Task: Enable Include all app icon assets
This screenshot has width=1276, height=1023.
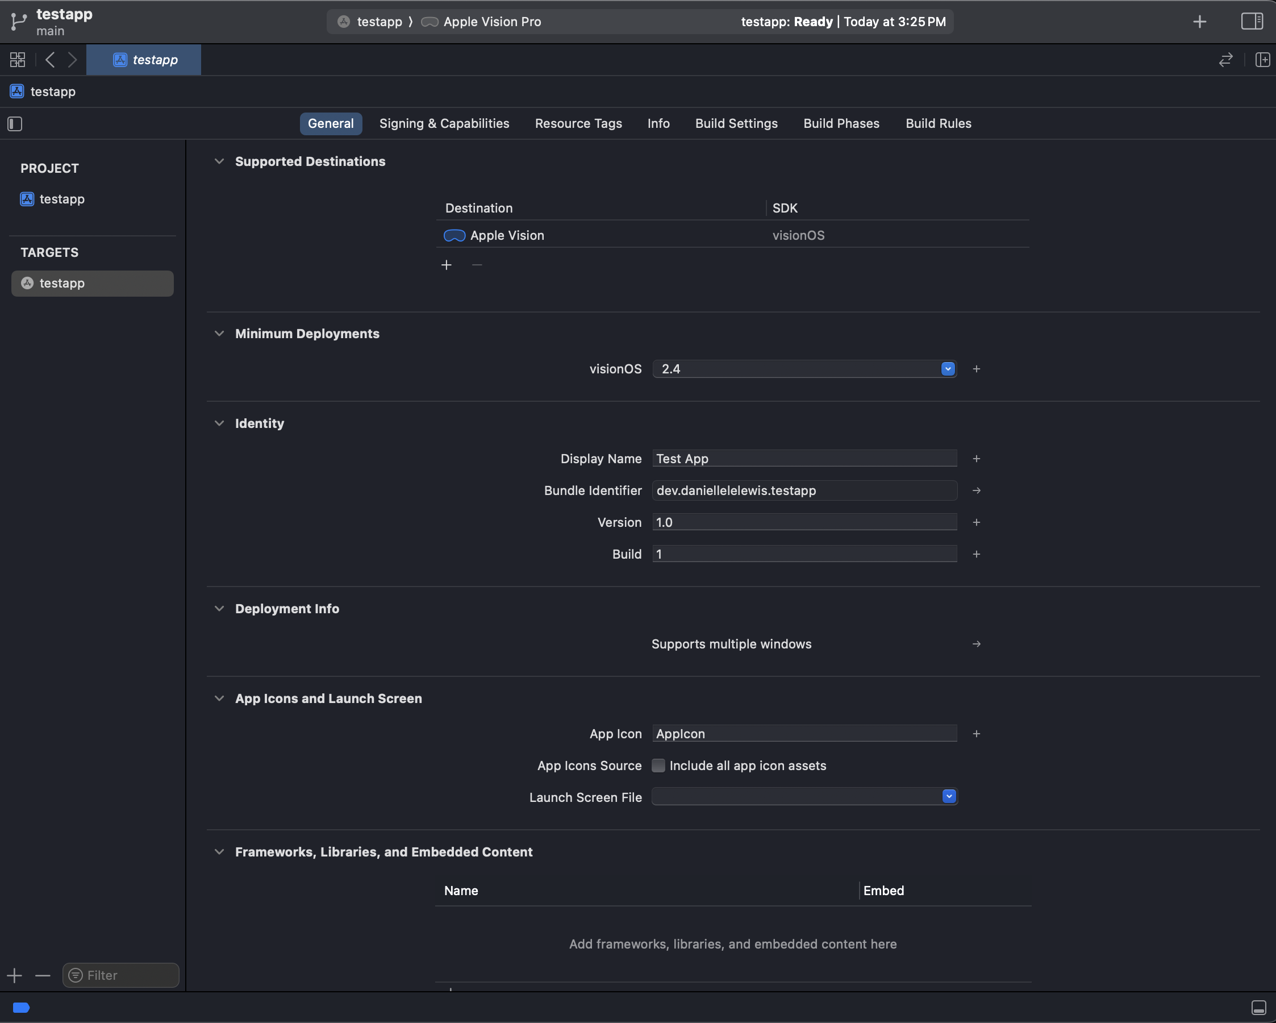Action: 658,766
